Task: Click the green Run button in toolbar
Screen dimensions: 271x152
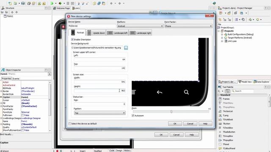Action: point(52,3)
